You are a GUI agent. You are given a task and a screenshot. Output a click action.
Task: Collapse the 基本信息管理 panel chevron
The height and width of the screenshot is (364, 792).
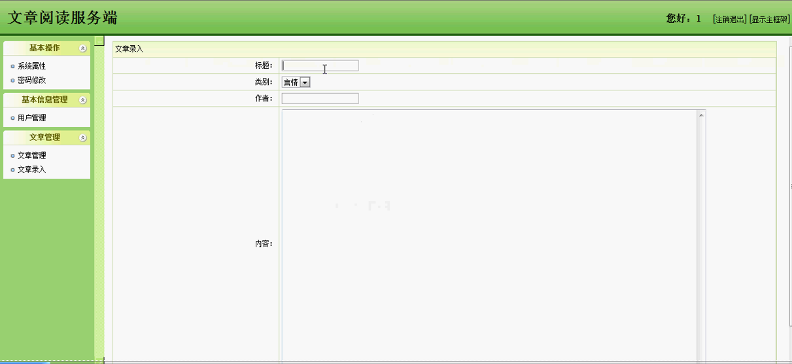(x=82, y=100)
